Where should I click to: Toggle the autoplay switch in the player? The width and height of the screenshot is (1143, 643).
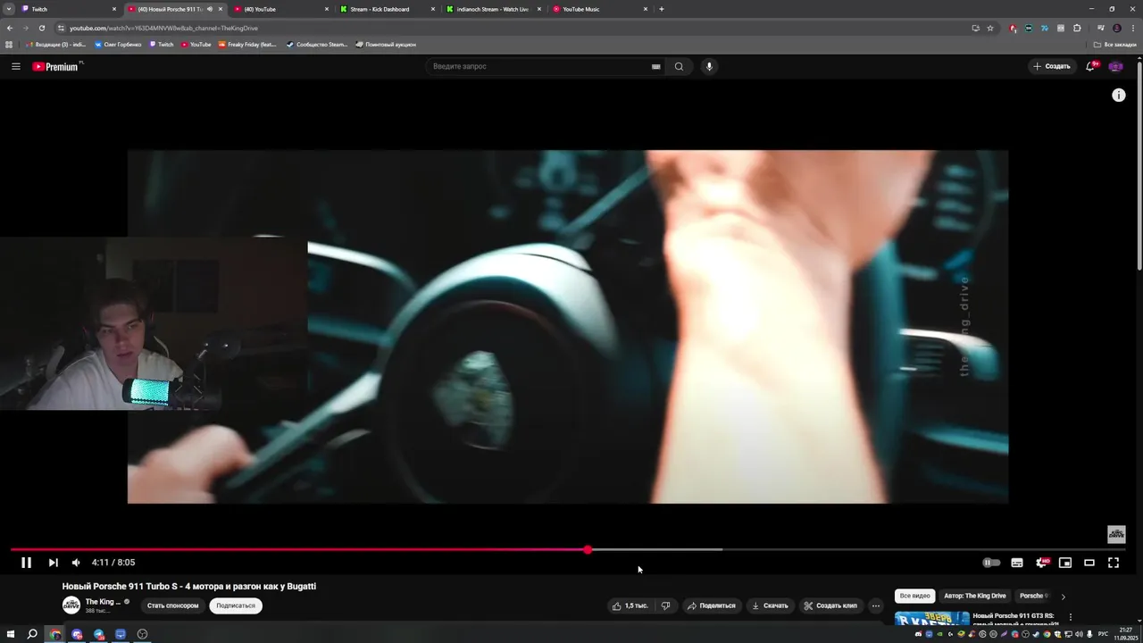click(991, 563)
